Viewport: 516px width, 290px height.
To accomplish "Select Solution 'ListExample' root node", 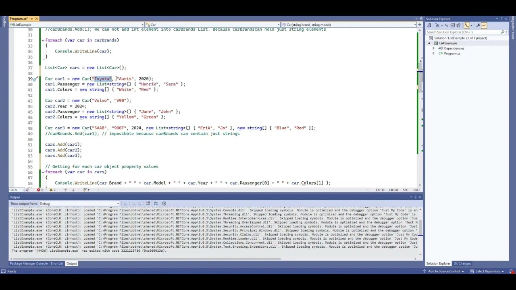I will tap(460, 38).
